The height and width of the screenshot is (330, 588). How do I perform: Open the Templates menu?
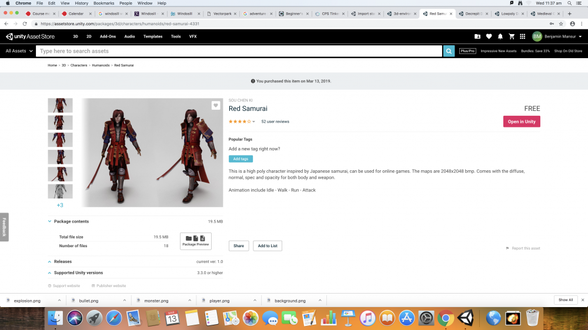click(x=153, y=36)
